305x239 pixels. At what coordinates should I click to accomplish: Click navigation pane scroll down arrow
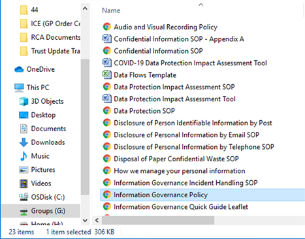pyautogui.click(x=85, y=220)
